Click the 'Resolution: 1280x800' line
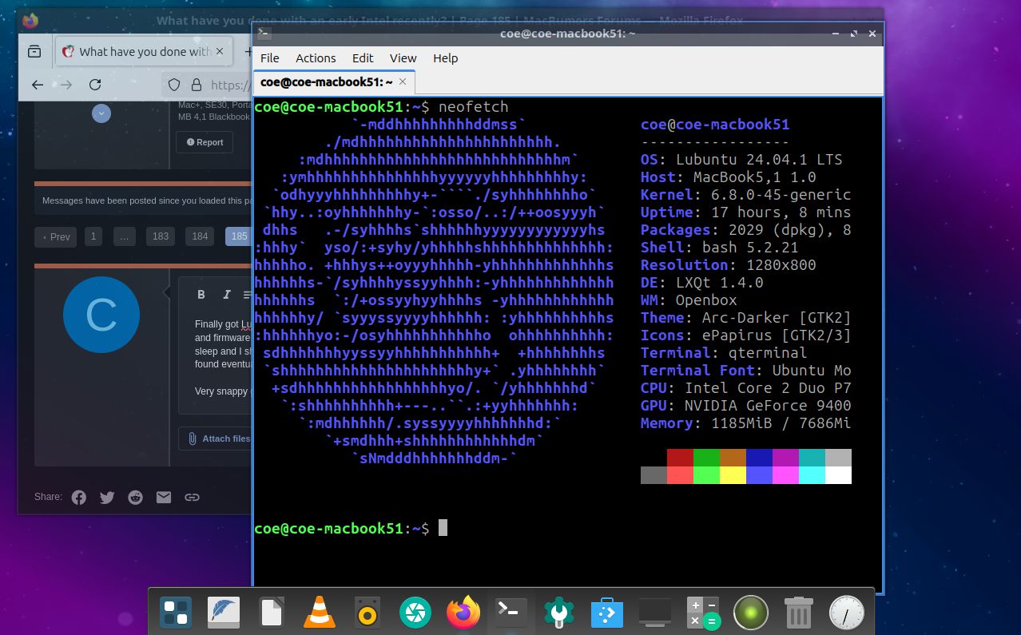 pos(729,265)
